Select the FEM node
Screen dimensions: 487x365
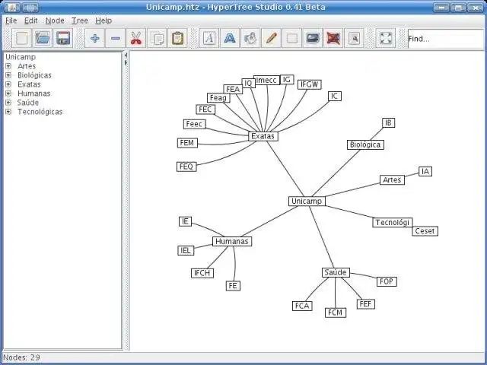click(187, 143)
